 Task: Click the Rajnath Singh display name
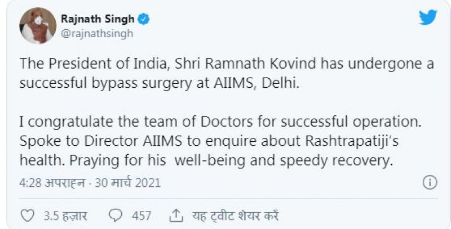point(98,20)
